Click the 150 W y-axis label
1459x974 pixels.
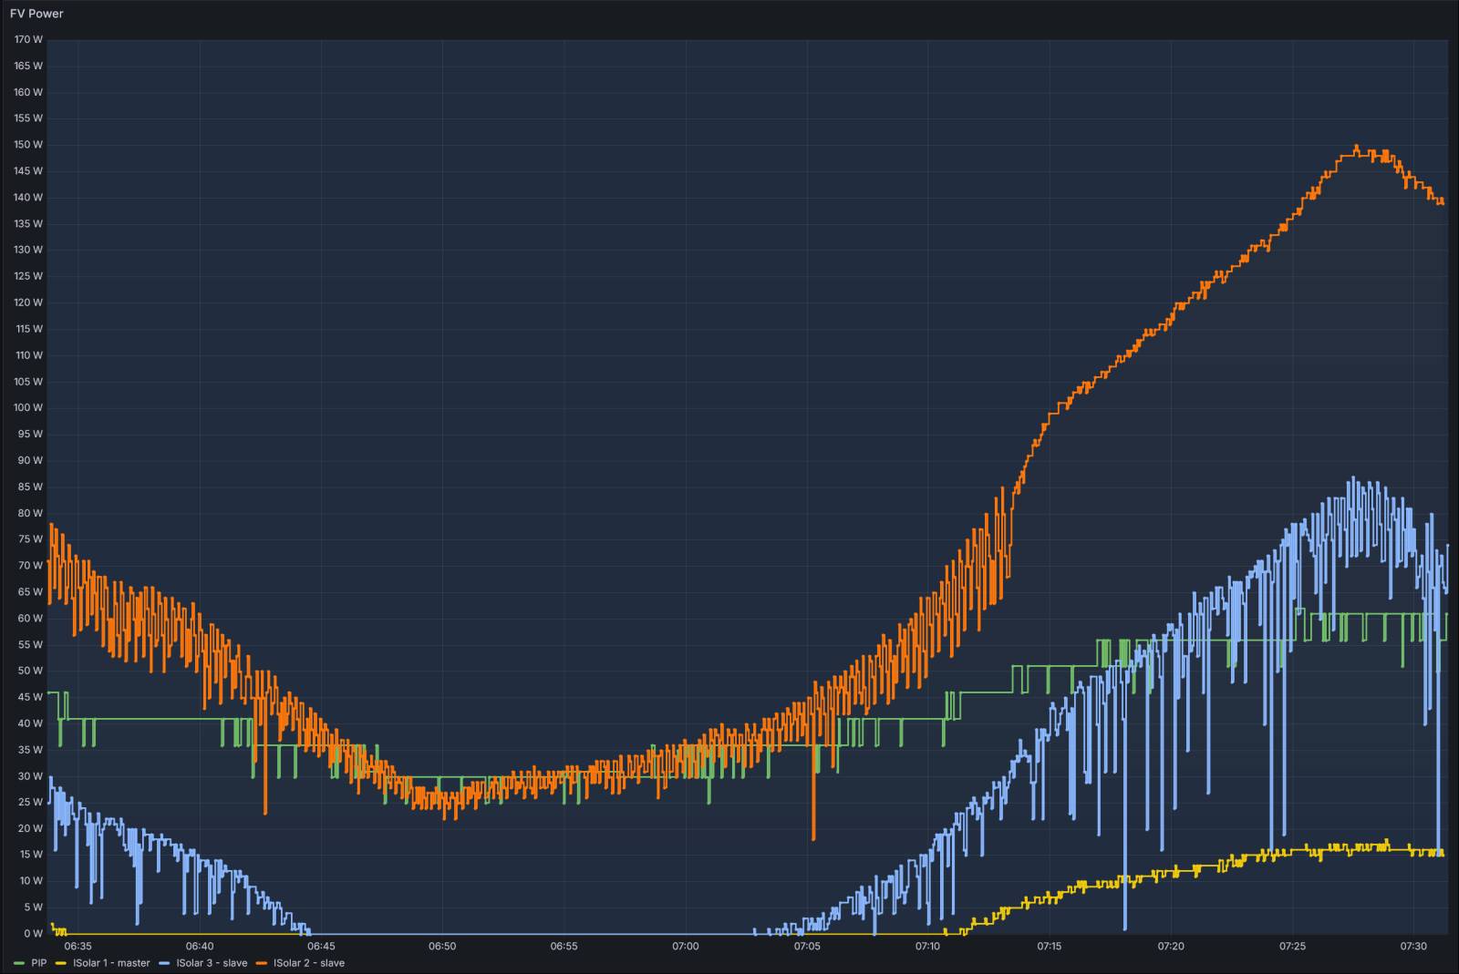(28, 145)
